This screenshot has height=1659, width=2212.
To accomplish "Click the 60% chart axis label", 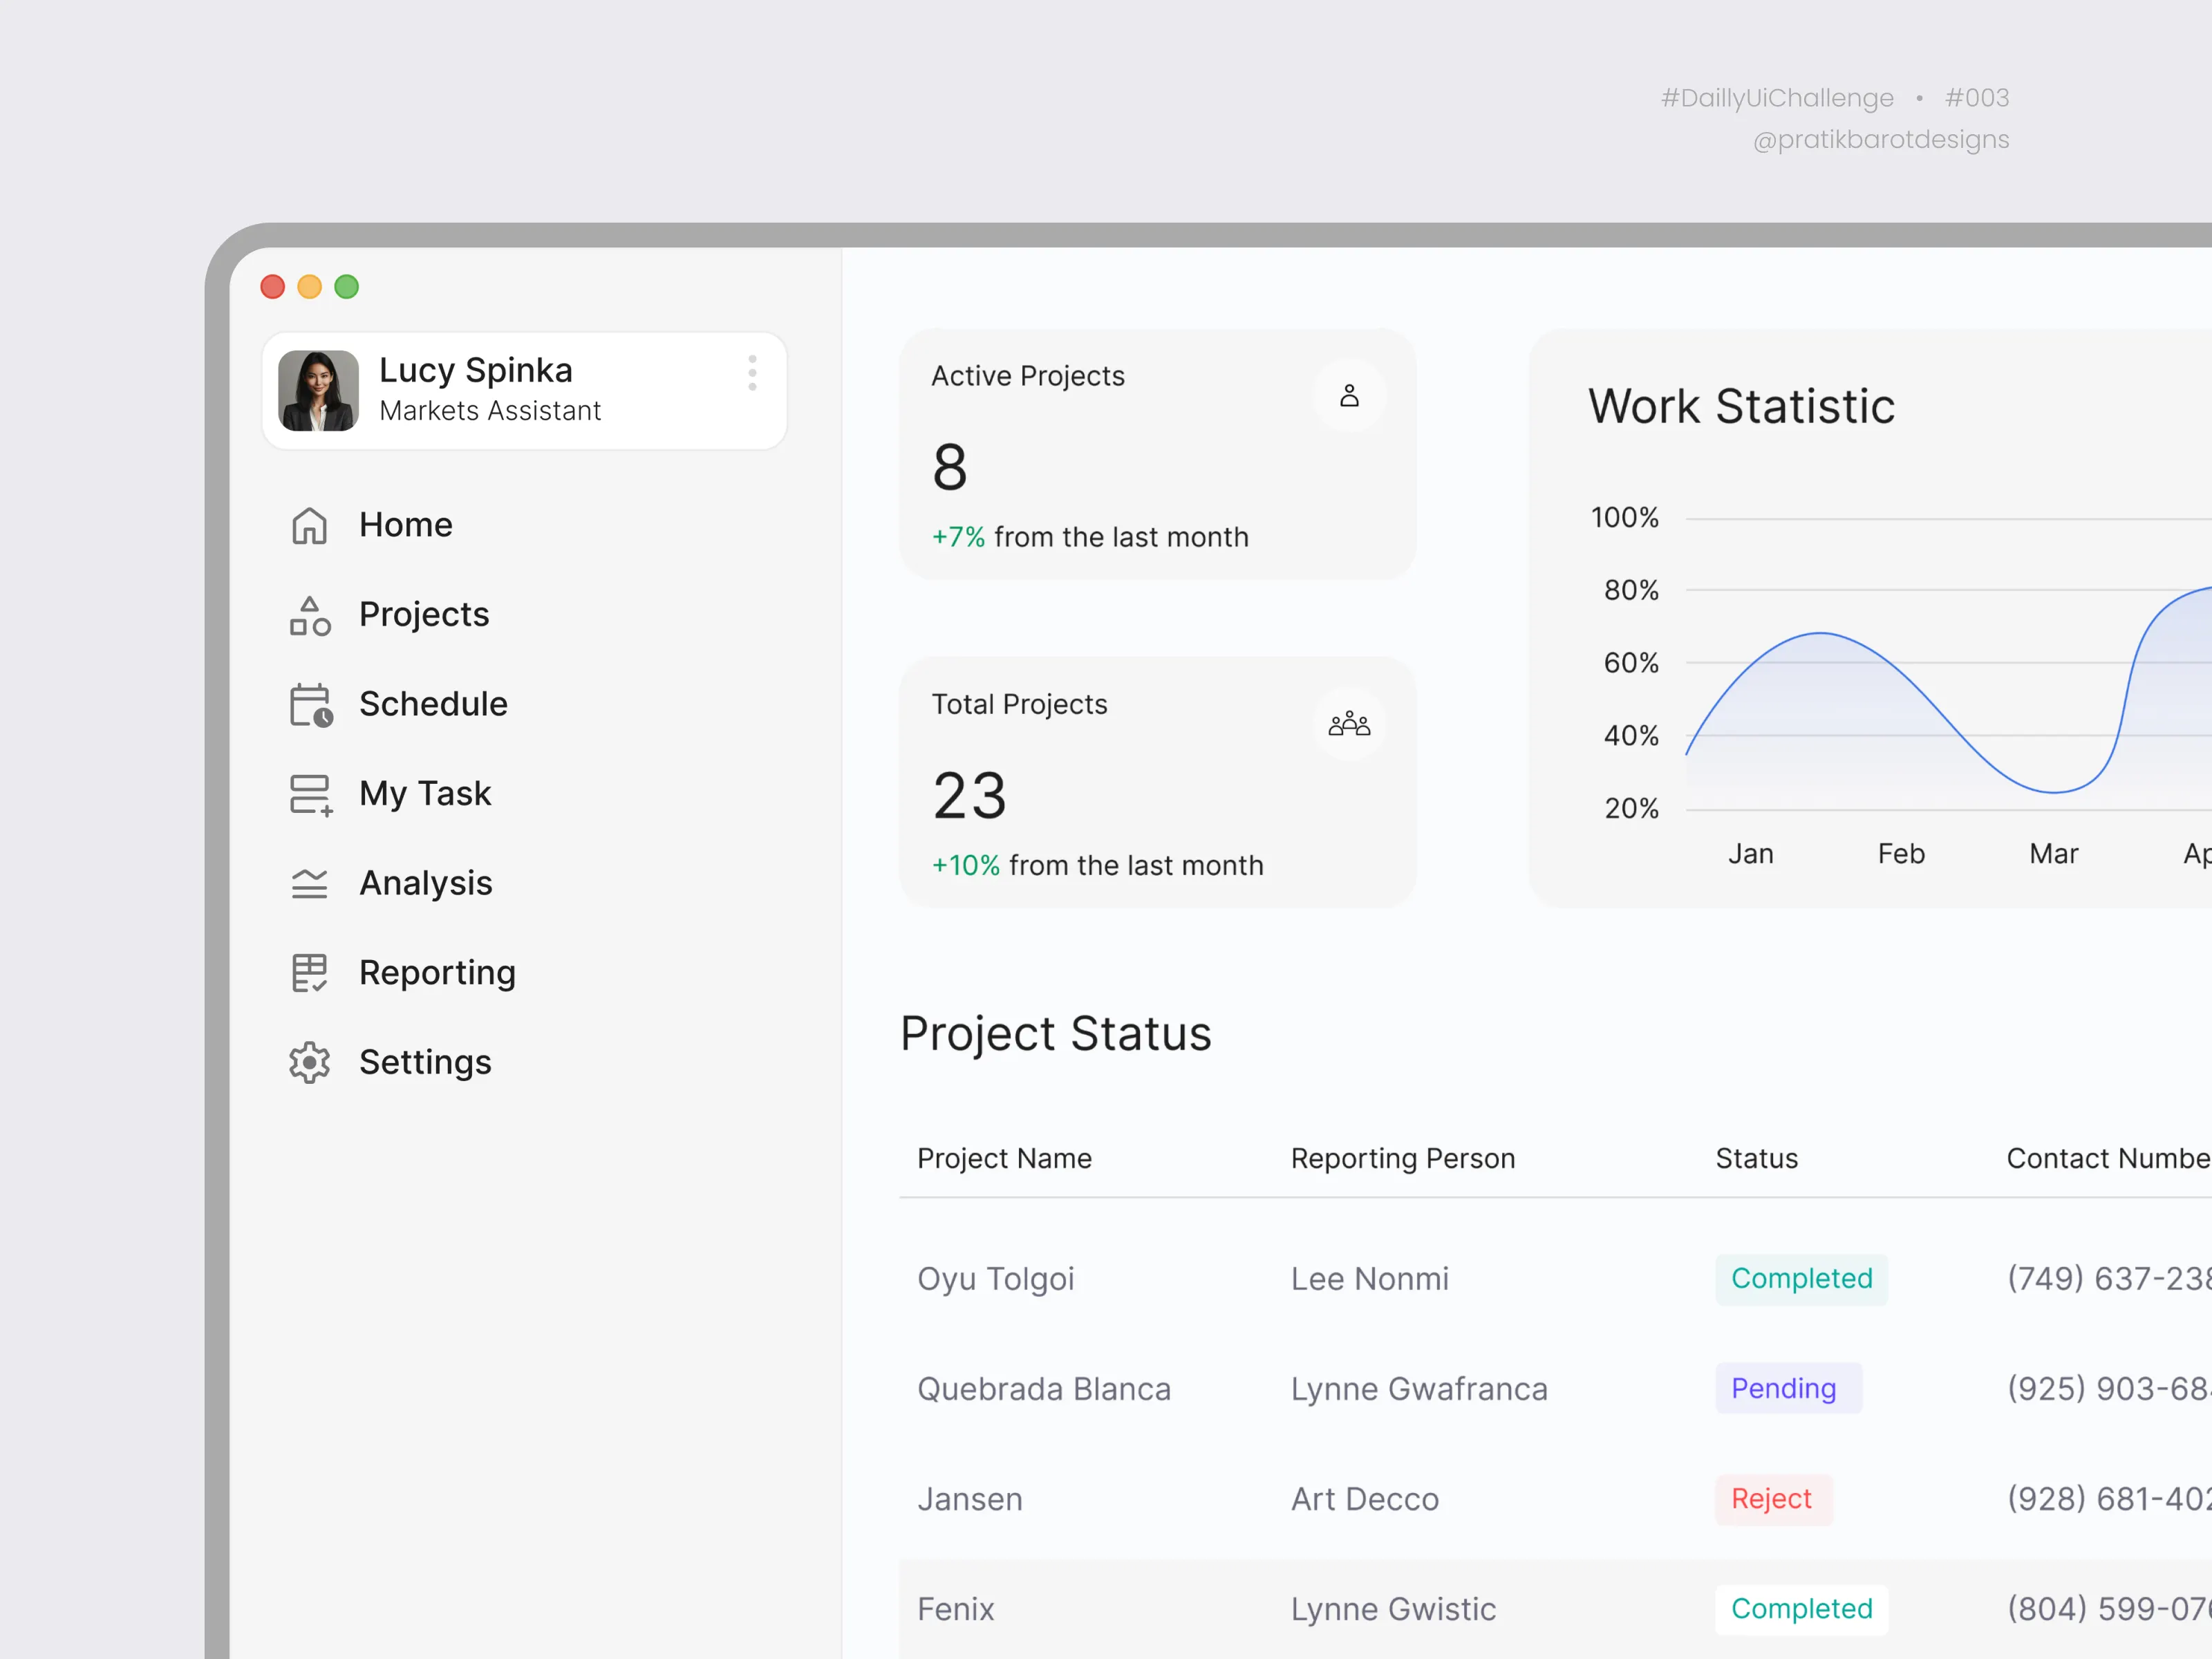I will [1631, 663].
